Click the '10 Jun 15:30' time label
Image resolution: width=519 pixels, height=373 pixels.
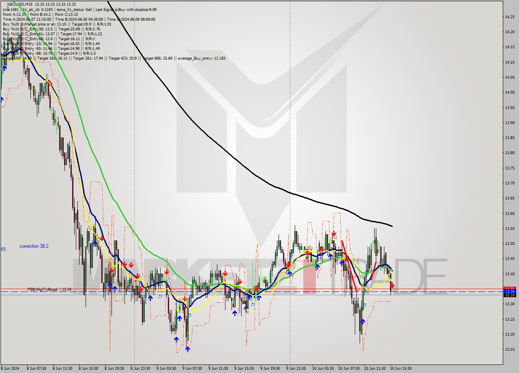401,369
